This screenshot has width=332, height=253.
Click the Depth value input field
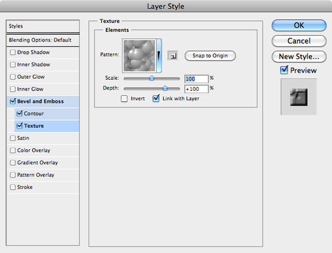196,89
